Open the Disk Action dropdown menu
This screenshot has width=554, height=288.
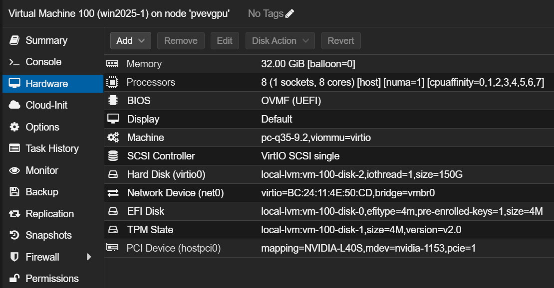coord(280,41)
